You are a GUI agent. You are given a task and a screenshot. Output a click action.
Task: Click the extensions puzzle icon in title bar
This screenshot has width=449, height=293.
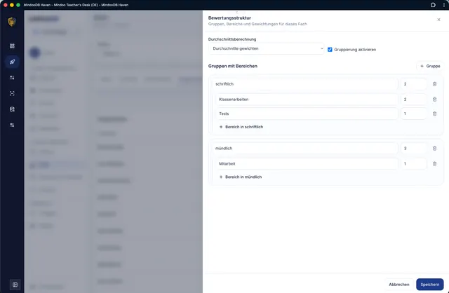coord(433,5)
